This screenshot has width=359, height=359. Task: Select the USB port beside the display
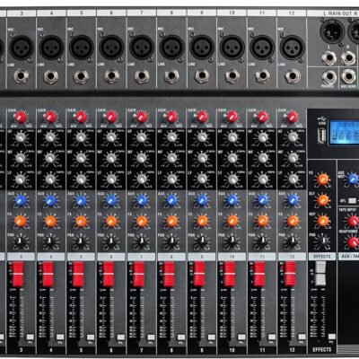[x=322, y=136]
